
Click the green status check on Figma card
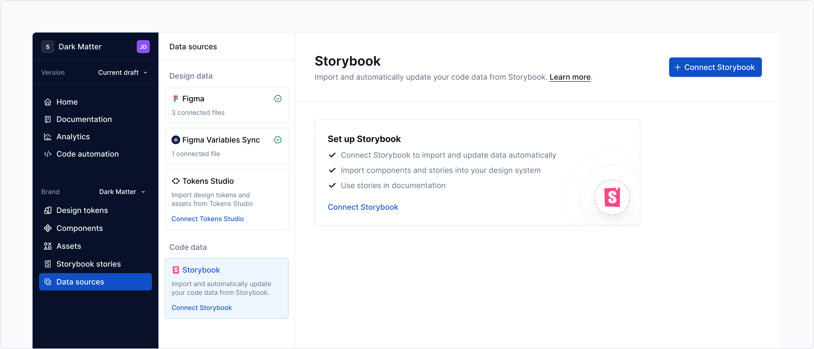point(278,98)
